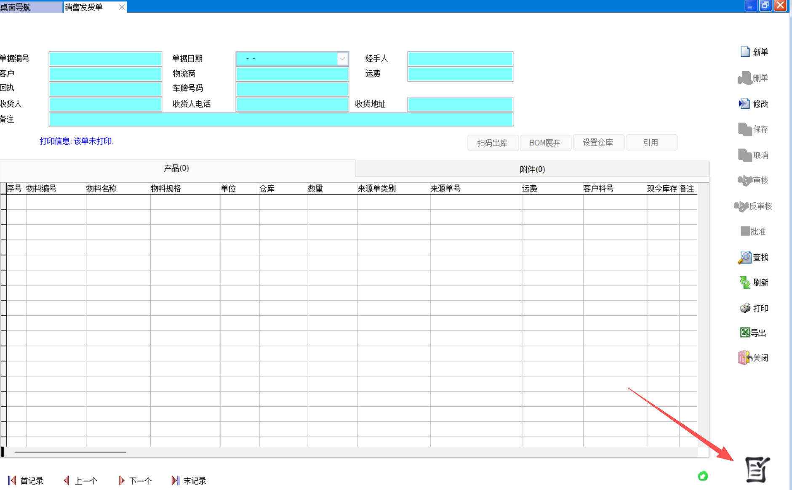
Task: Export to Excel using 导出
Action: (744, 333)
